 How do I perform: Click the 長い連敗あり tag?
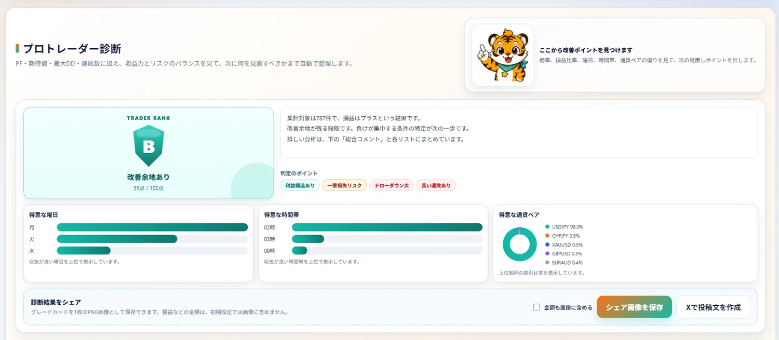tap(436, 185)
